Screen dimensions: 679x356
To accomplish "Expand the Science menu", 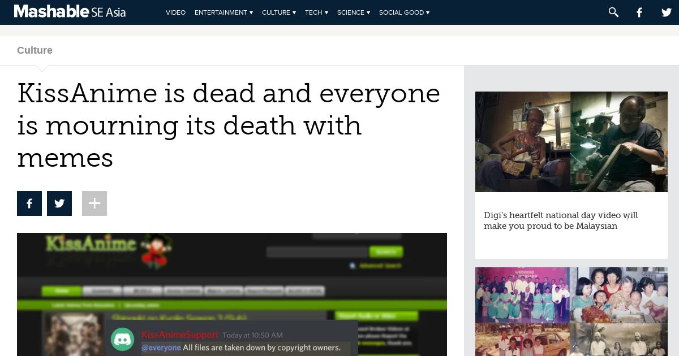I will point(354,12).
